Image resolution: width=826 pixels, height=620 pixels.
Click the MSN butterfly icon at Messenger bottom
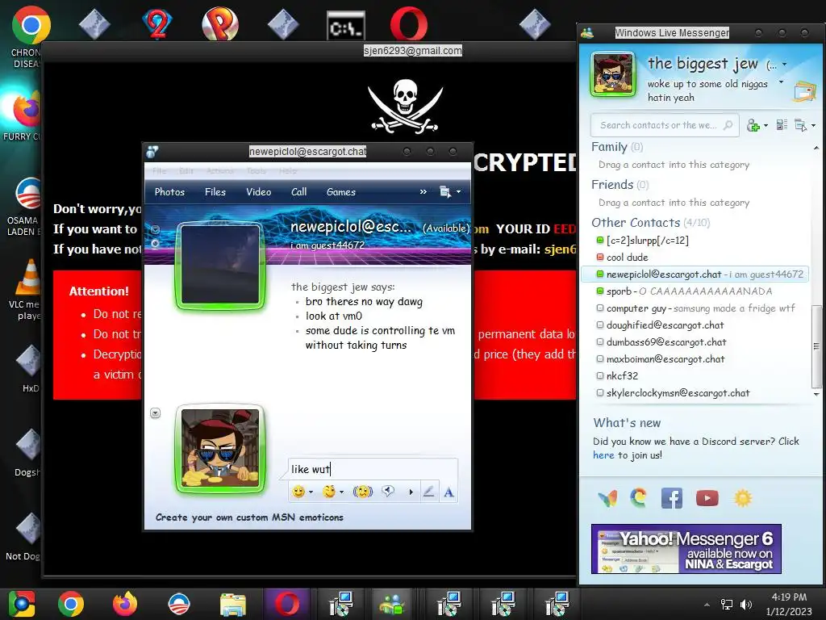pyautogui.click(x=607, y=498)
